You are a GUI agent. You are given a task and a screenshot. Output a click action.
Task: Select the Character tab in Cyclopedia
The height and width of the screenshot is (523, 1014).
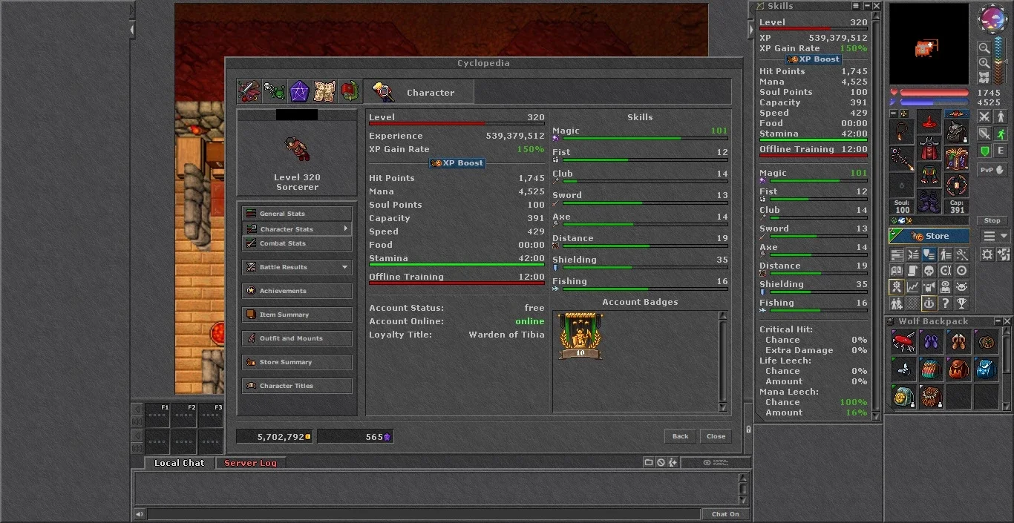(x=419, y=92)
